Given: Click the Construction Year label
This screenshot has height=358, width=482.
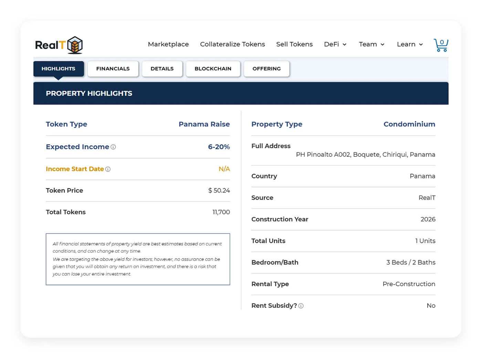Looking at the screenshot, I should 280,219.
